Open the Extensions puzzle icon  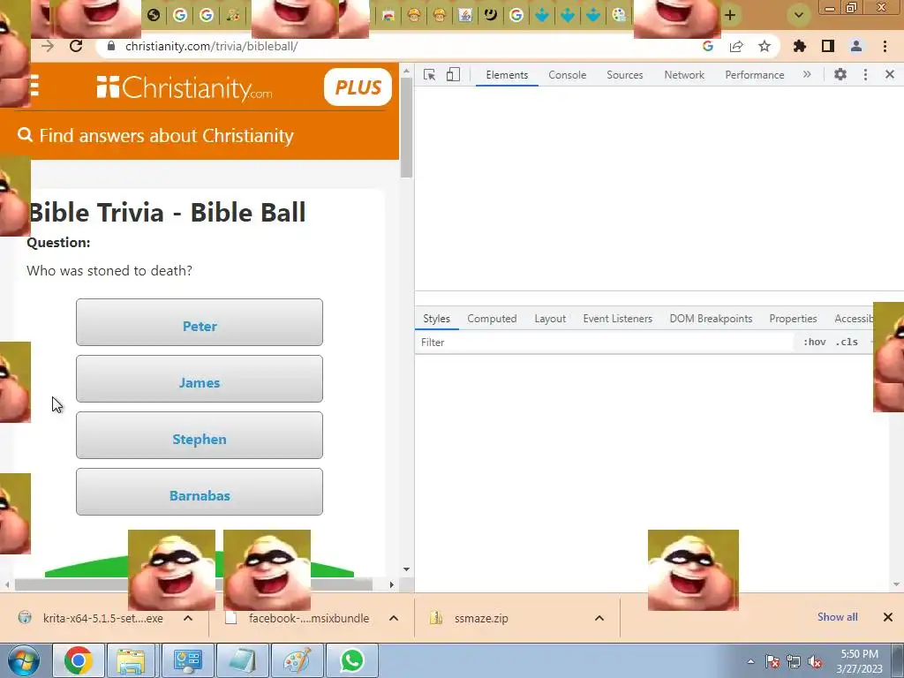pyautogui.click(x=800, y=46)
